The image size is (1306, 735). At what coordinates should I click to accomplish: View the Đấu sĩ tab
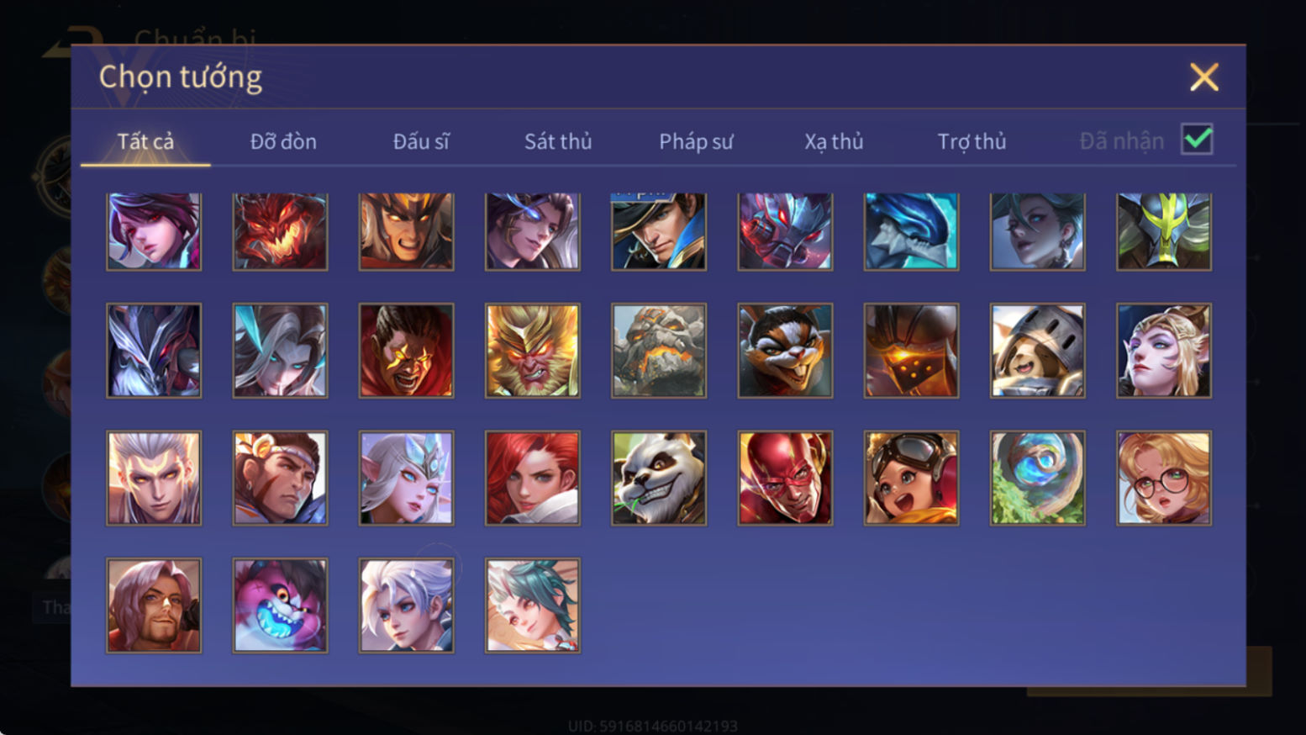421,141
